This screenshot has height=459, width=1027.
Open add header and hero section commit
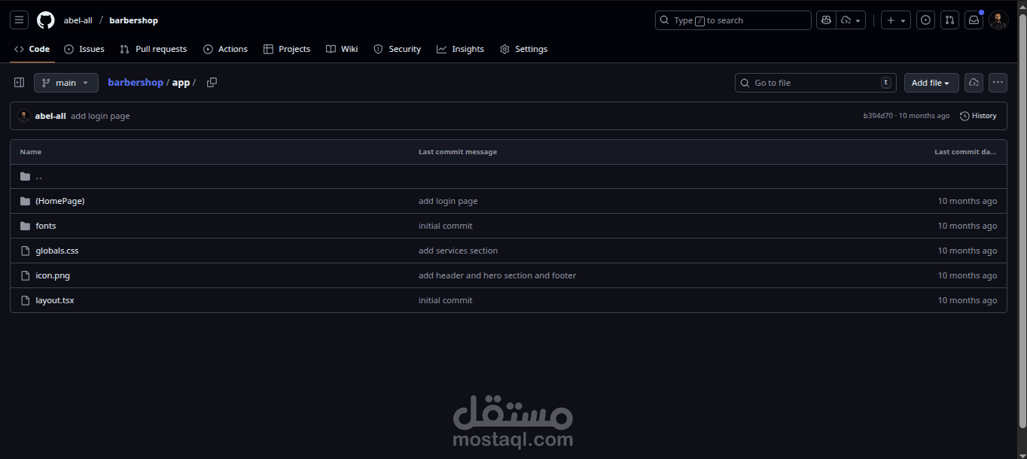click(498, 275)
